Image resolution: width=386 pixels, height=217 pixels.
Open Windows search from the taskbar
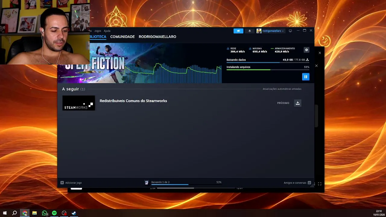coord(14,213)
